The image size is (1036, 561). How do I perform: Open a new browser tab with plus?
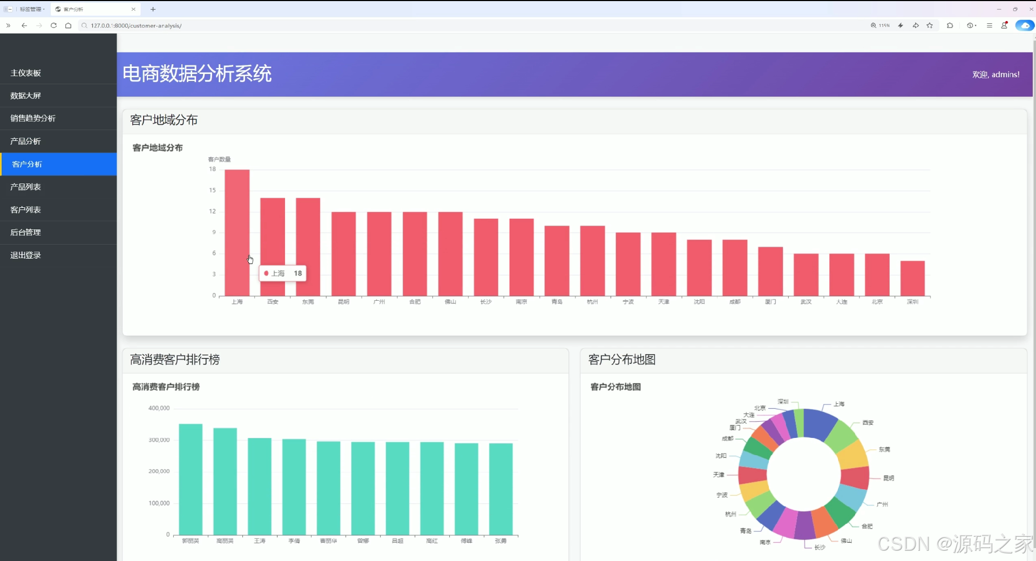point(153,9)
